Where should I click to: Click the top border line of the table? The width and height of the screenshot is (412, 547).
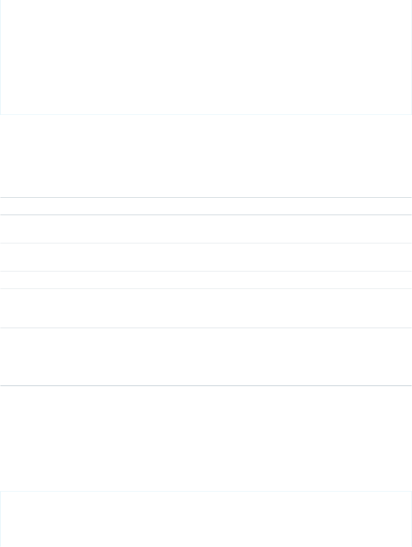(x=206, y=197)
